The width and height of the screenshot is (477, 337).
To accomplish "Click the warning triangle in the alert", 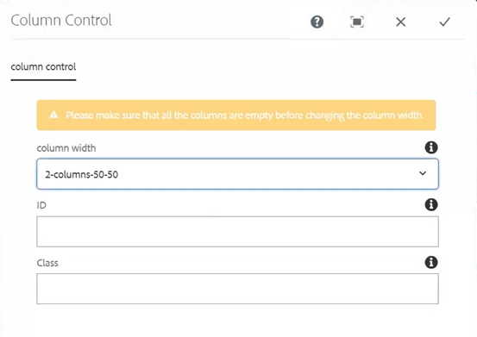I will click(53, 115).
